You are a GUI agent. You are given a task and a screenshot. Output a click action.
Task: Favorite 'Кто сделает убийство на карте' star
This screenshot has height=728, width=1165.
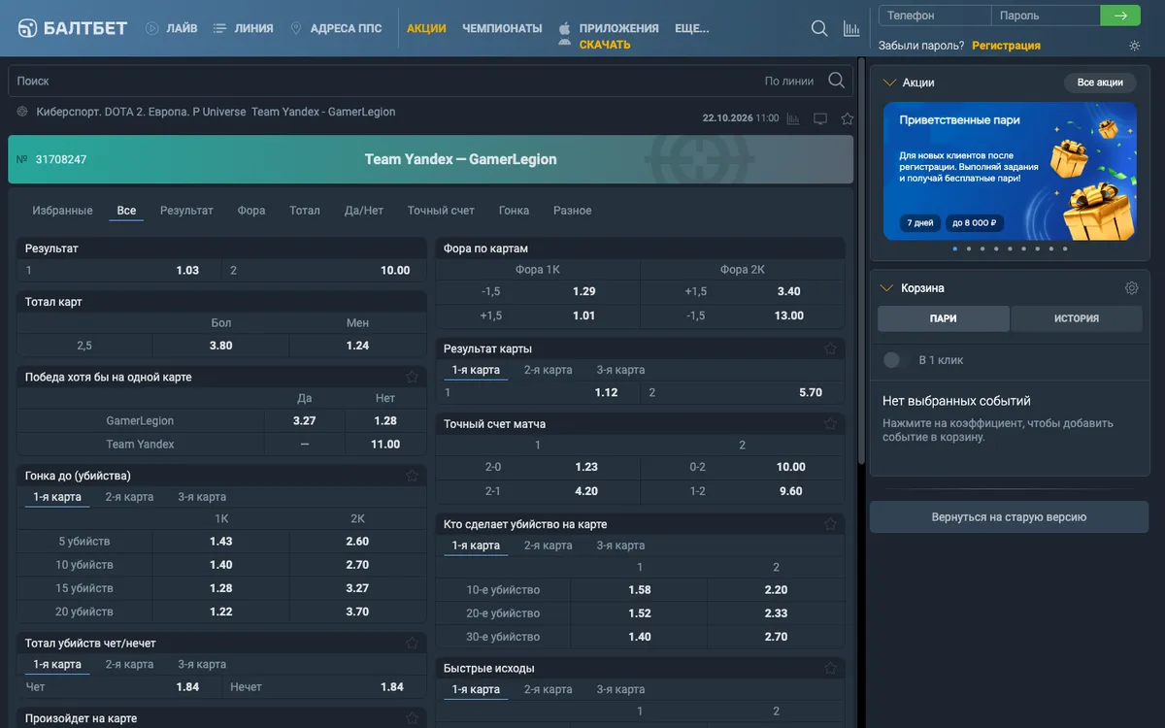coord(830,524)
